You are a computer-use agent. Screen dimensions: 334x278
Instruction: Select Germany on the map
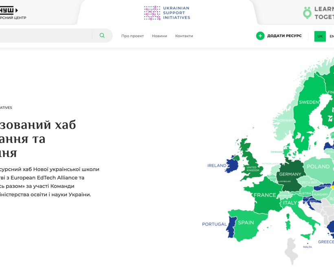click(x=290, y=174)
